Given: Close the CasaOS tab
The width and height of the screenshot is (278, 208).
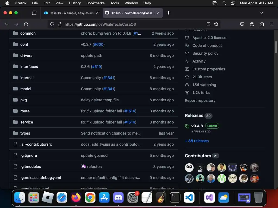Looking at the screenshot, I should 97,13.
